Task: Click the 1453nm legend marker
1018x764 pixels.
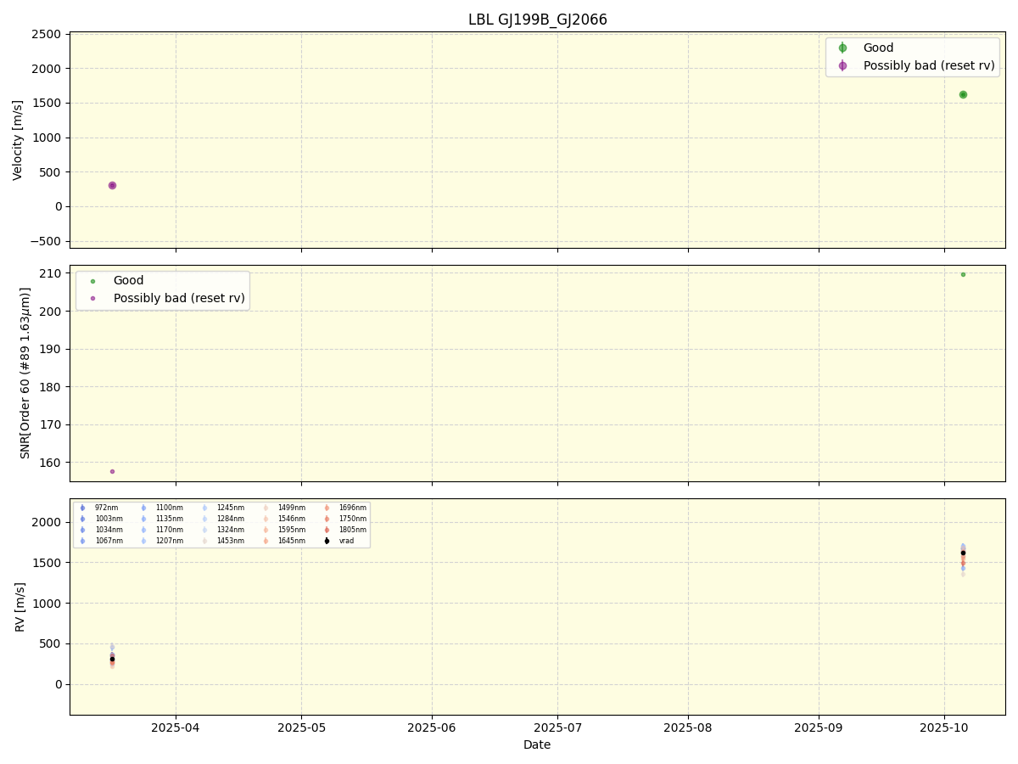Action: pos(204,541)
